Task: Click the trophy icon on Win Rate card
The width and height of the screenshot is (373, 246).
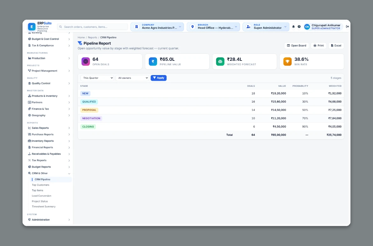Action: 288,61
